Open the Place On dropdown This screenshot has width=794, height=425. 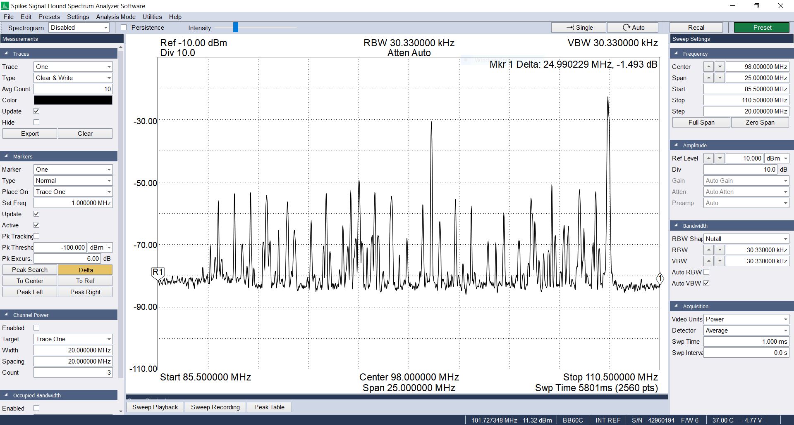point(73,191)
